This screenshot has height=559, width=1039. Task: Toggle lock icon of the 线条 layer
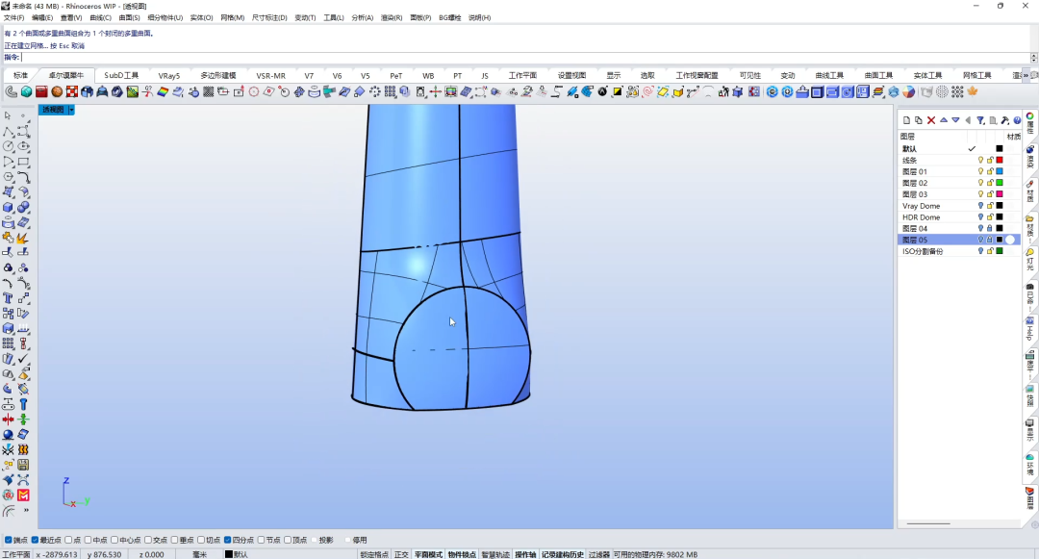990,161
